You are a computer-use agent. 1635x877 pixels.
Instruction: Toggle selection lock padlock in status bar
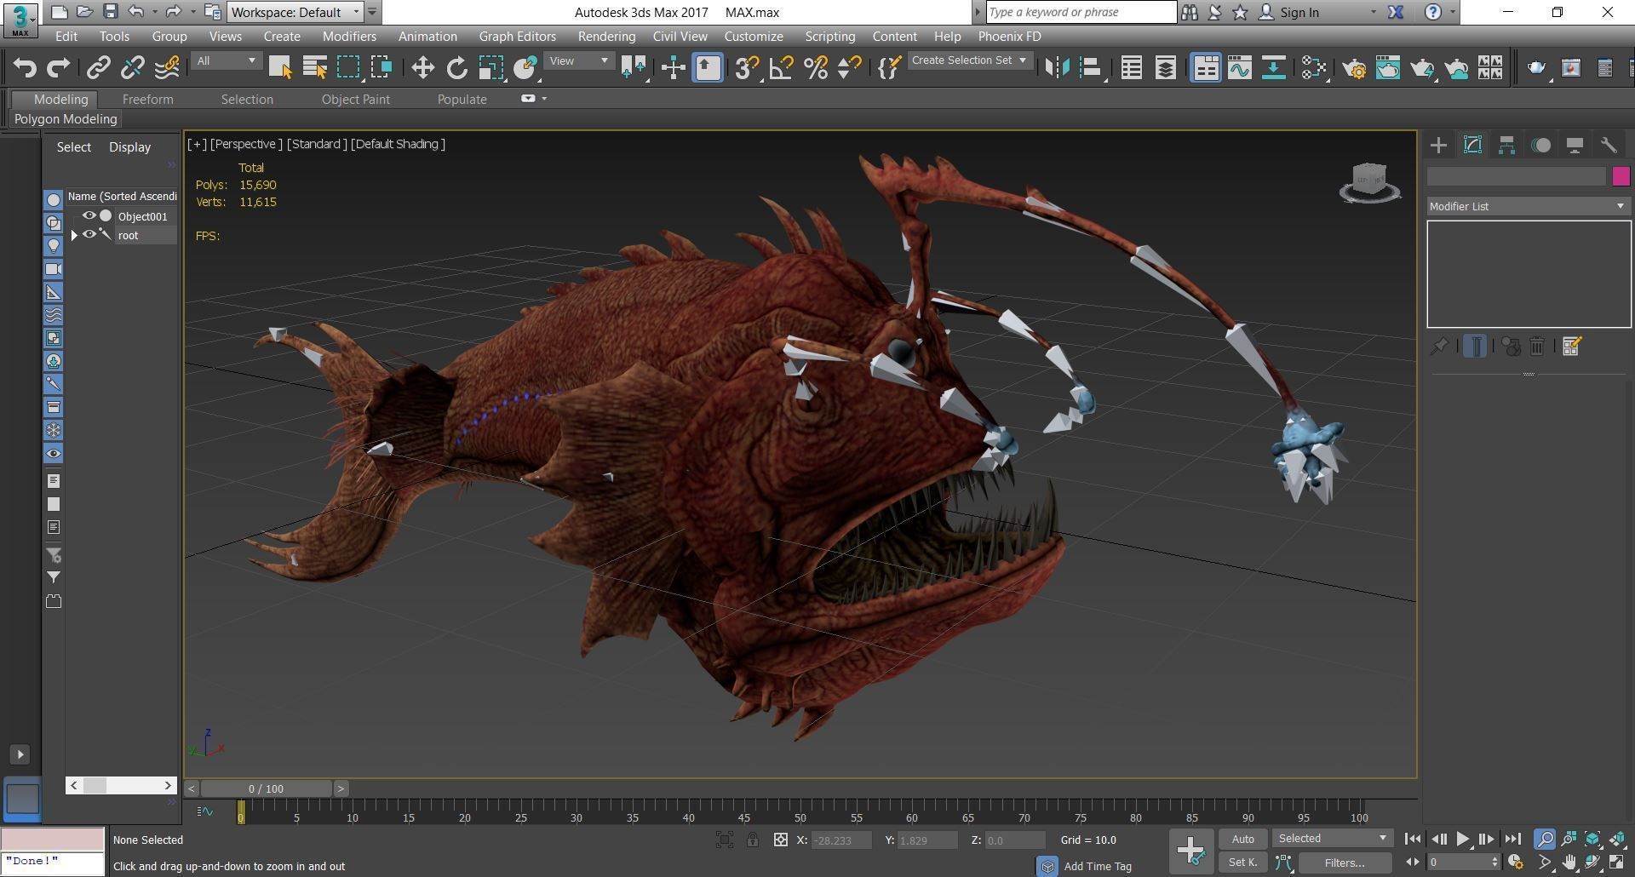[753, 840]
